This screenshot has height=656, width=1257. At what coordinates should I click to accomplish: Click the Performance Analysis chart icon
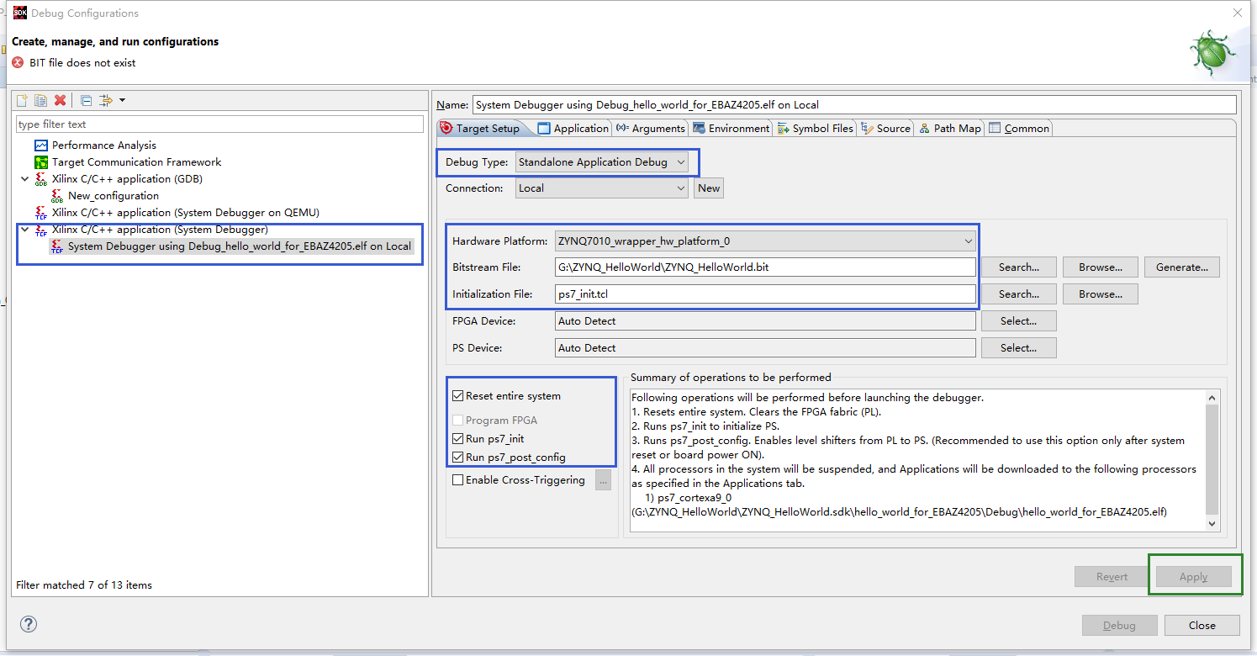click(x=41, y=145)
